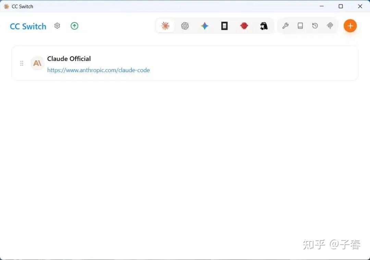Switch to the red creature OpenClaw tab
Image resolution: width=370 pixels, height=260 pixels.
click(244, 26)
